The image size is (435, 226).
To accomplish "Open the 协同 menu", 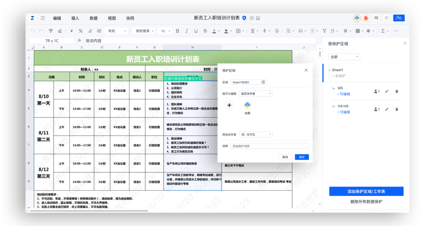I will point(130,18).
